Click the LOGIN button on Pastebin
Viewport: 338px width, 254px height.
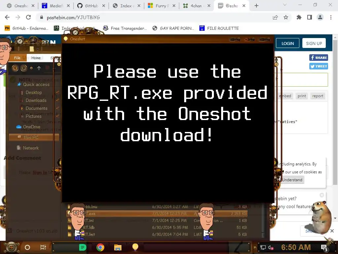point(287,43)
